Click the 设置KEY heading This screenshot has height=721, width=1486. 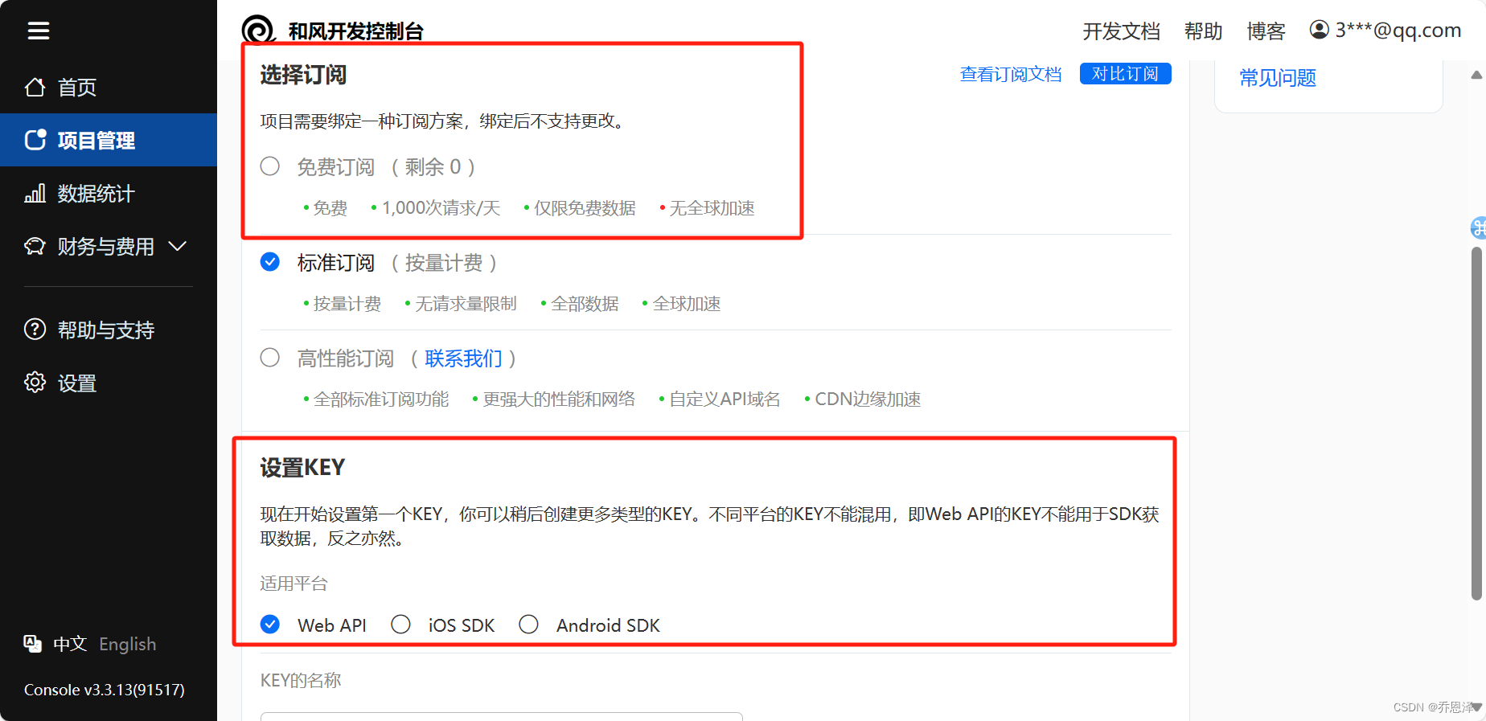point(302,468)
